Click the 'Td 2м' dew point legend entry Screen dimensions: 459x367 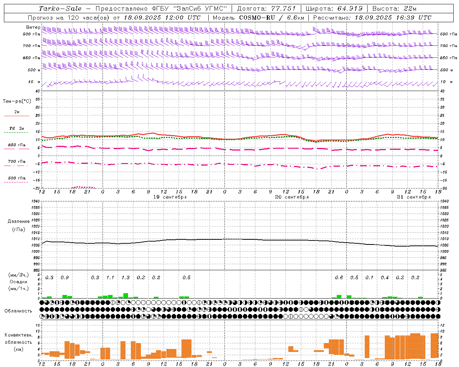coord(17,128)
